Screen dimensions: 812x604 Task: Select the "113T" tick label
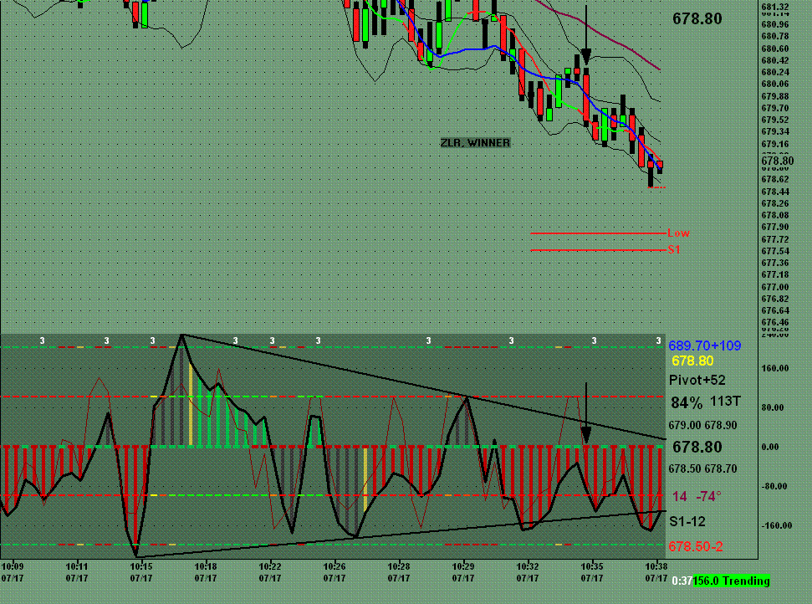pos(725,401)
